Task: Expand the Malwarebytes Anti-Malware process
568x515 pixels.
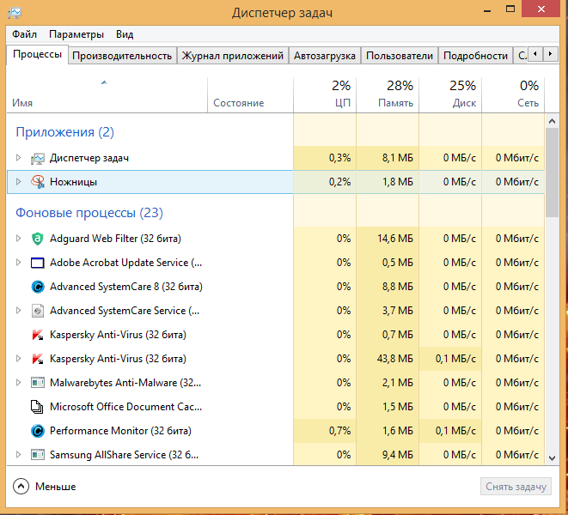Action: [18, 383]
